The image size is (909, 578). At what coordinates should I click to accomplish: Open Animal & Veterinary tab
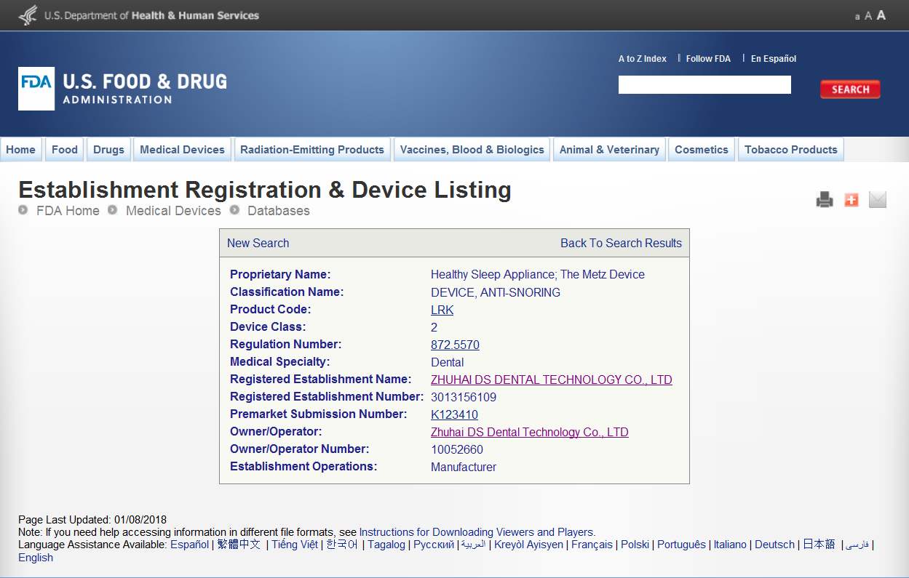click(610, 150)
